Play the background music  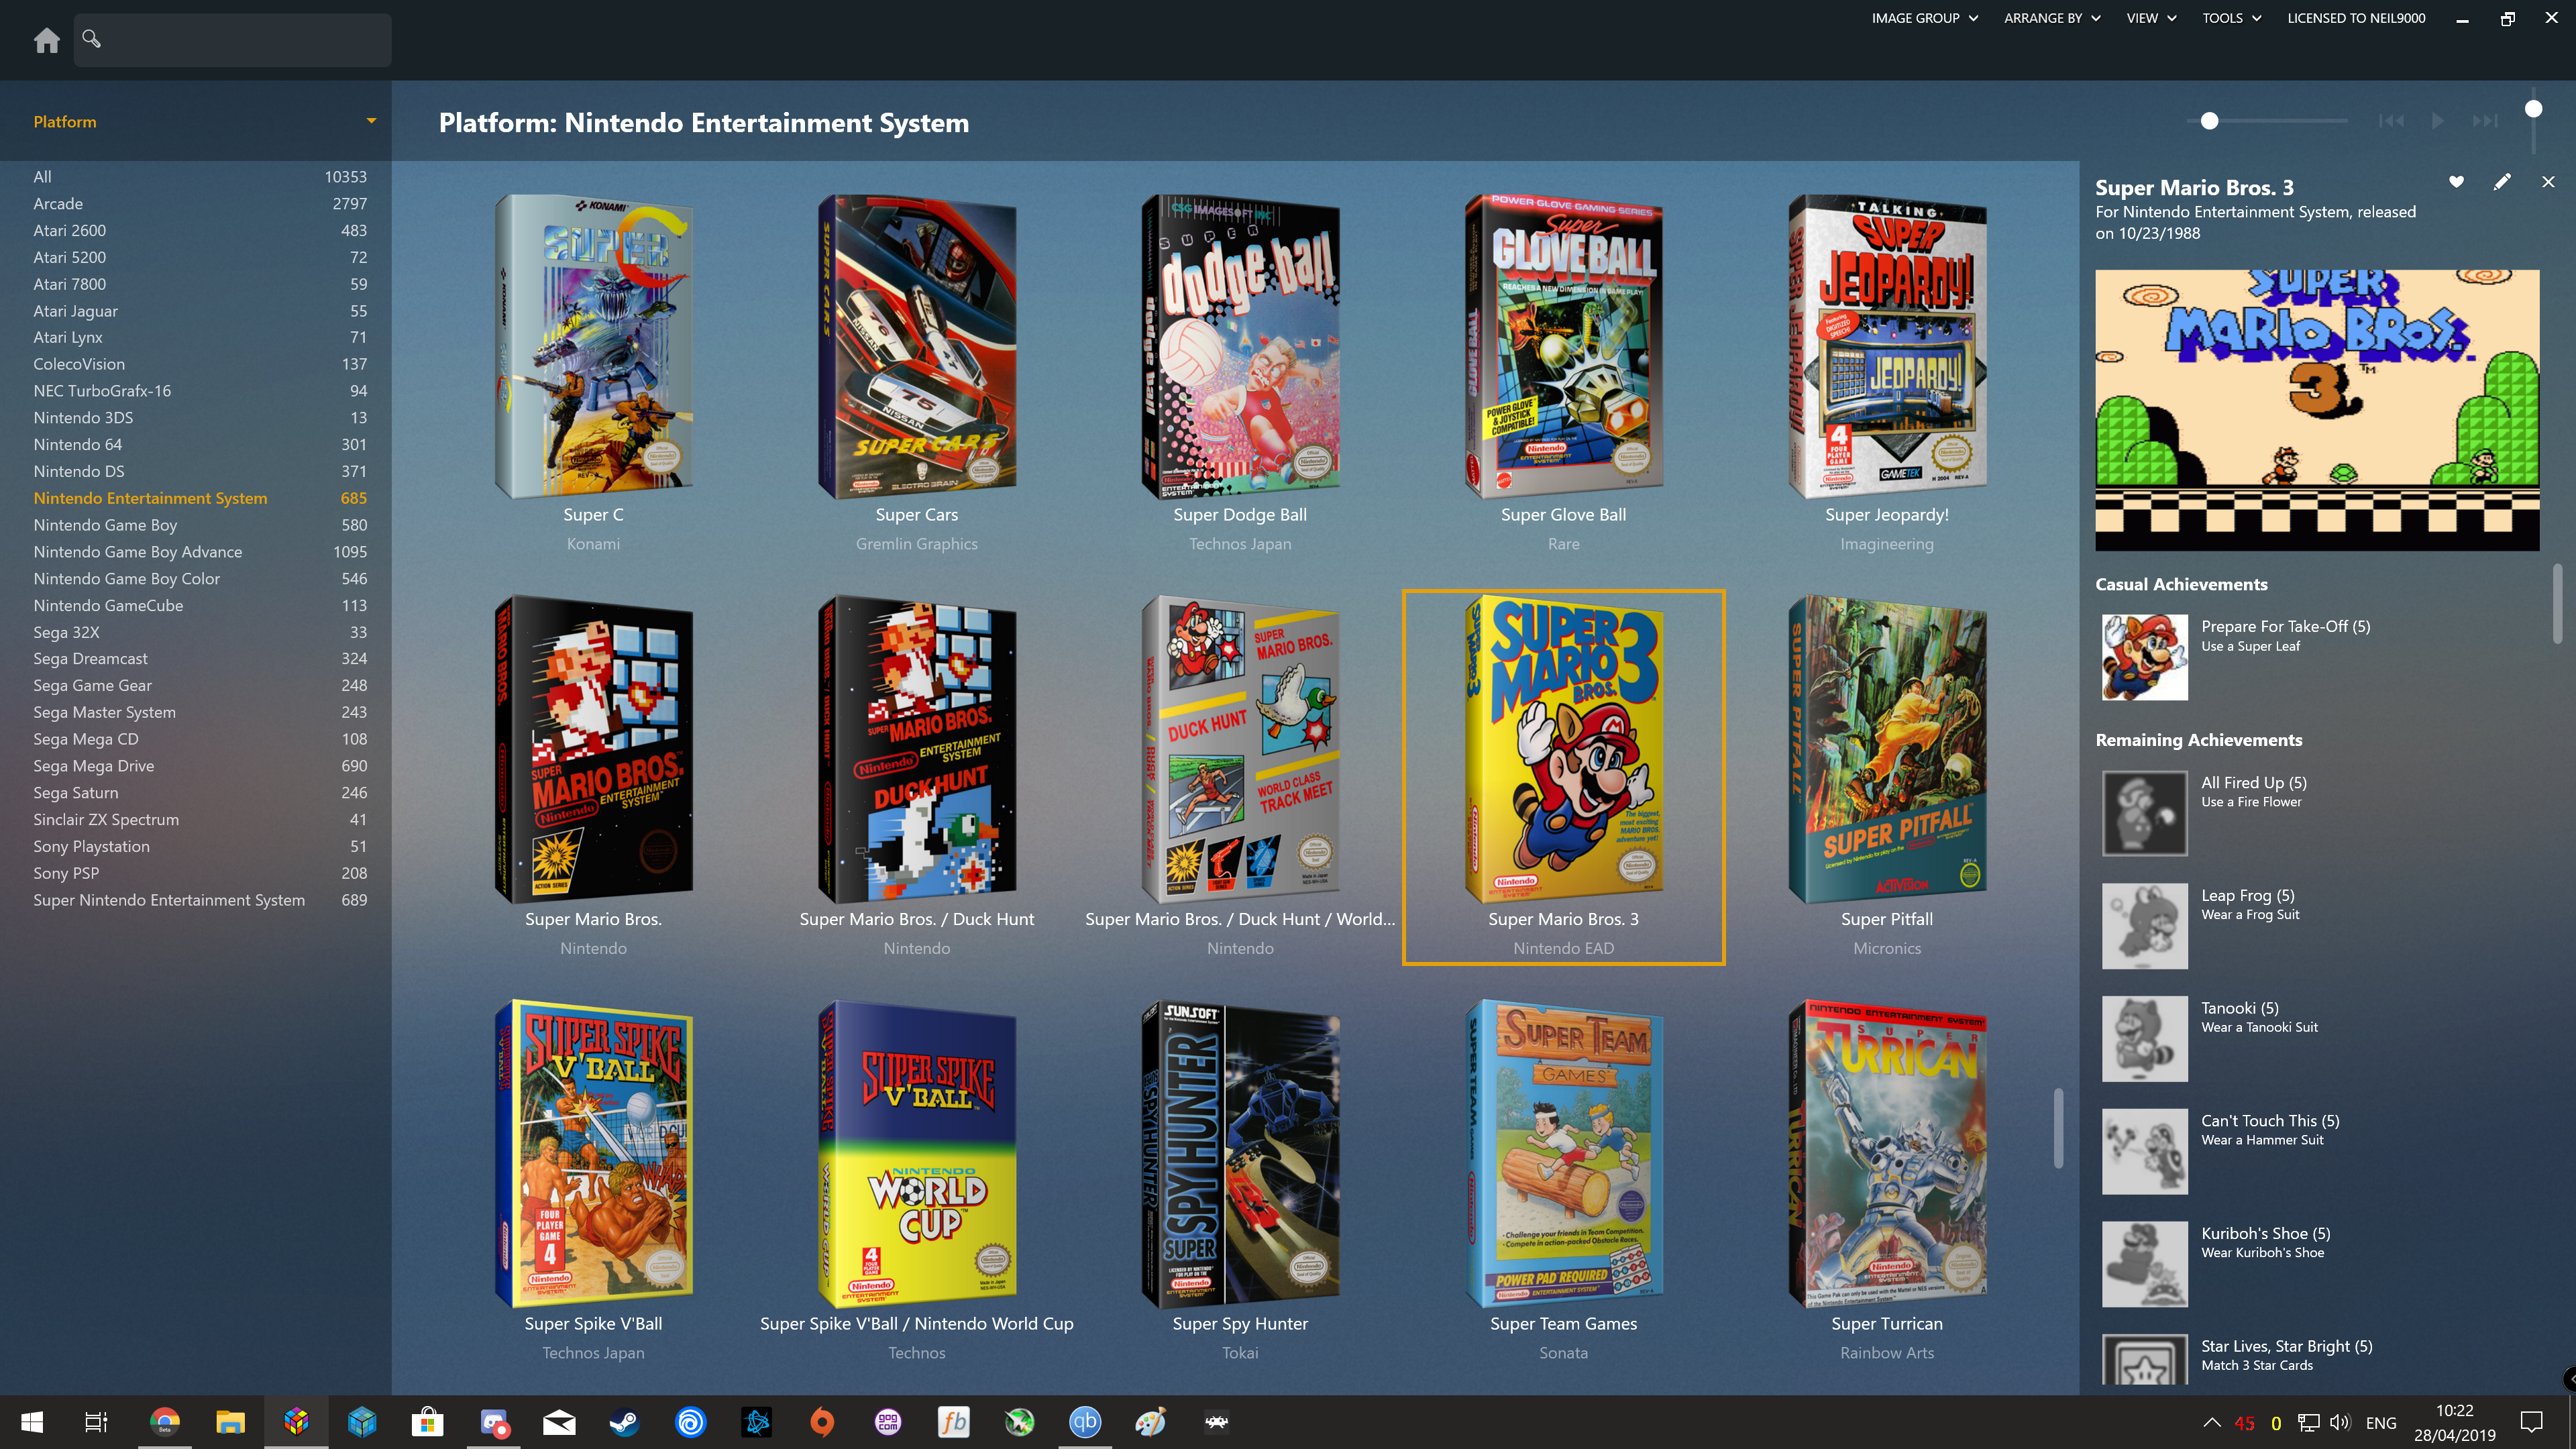pyautogui.click(x=2438, y=121)
